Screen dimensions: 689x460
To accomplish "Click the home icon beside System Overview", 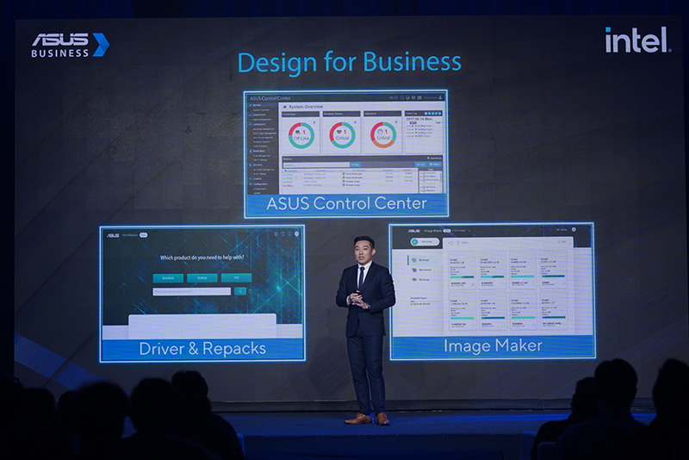I will click(285, 106).
